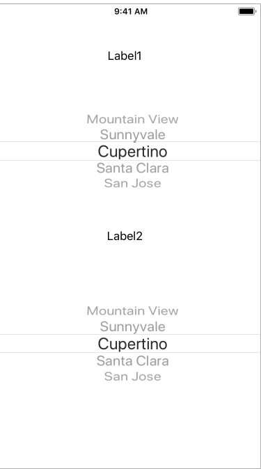The image size is (261, 469).
Task: Pick Santa Clara in the picker under Label1
Action: click(x=133, y=168)
